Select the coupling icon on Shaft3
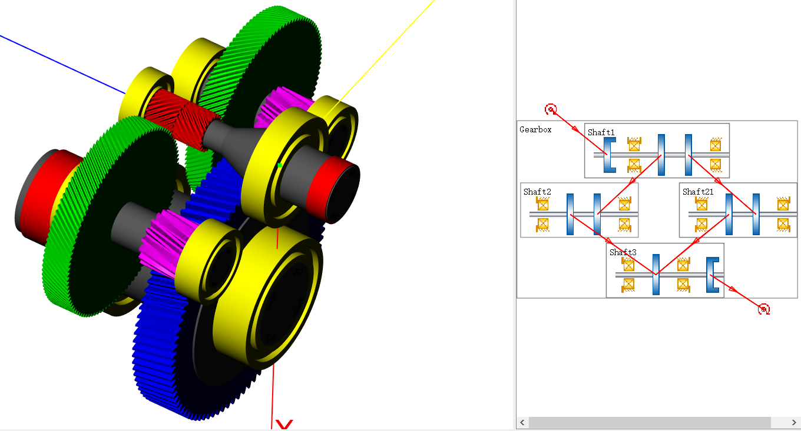Image resolution: width=801 pixels, height=431 pixels. click(x=712, y=275)
